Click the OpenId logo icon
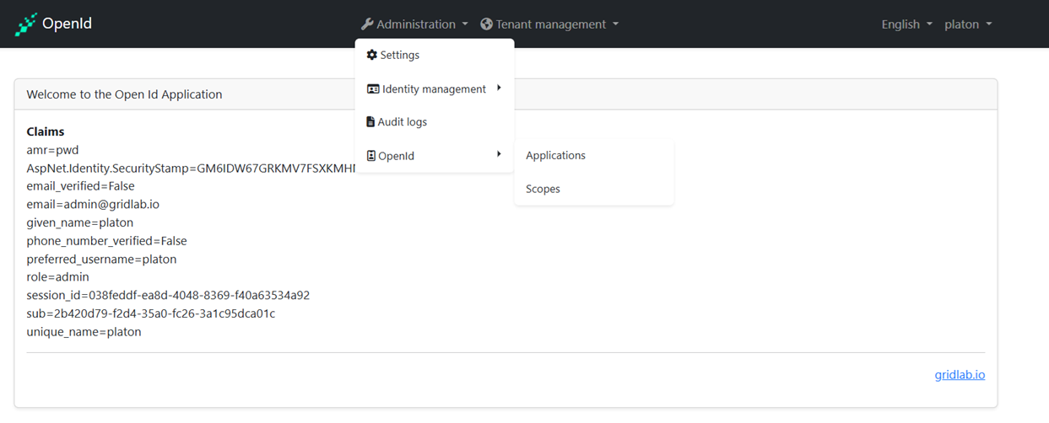The width and height of the screenshot is (1049, 423). coord(26,24)
